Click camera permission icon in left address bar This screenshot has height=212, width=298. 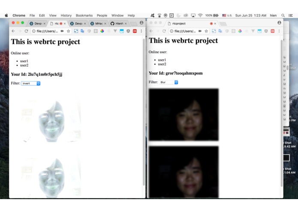(62, 31)
